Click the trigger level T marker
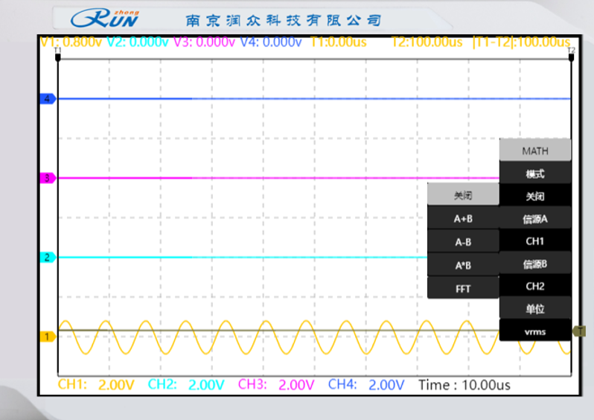This screenshot has width=594, height=420. [x=579, y=331]
